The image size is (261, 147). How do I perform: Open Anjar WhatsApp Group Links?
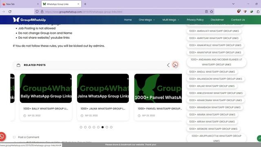(x=212, y=86)
